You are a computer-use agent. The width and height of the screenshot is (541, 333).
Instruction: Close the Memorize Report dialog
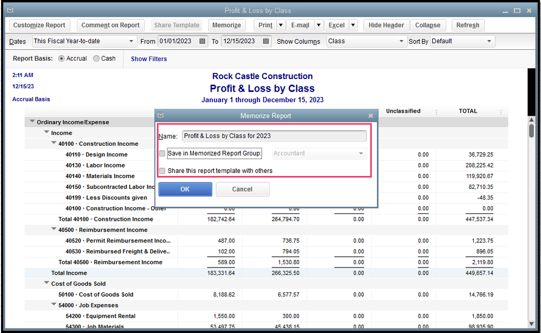pos(370,116)
